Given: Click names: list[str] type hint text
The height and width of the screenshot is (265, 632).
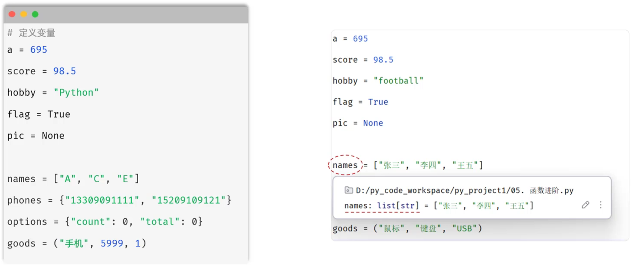Looking at the screenshot, I should [381, 205].
